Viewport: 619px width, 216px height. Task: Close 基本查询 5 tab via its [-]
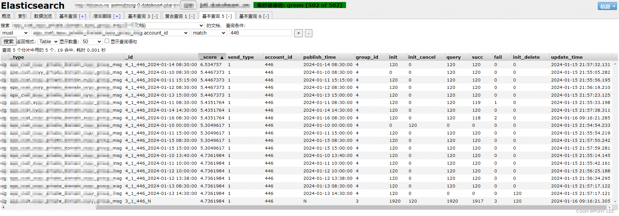point(229,16)
